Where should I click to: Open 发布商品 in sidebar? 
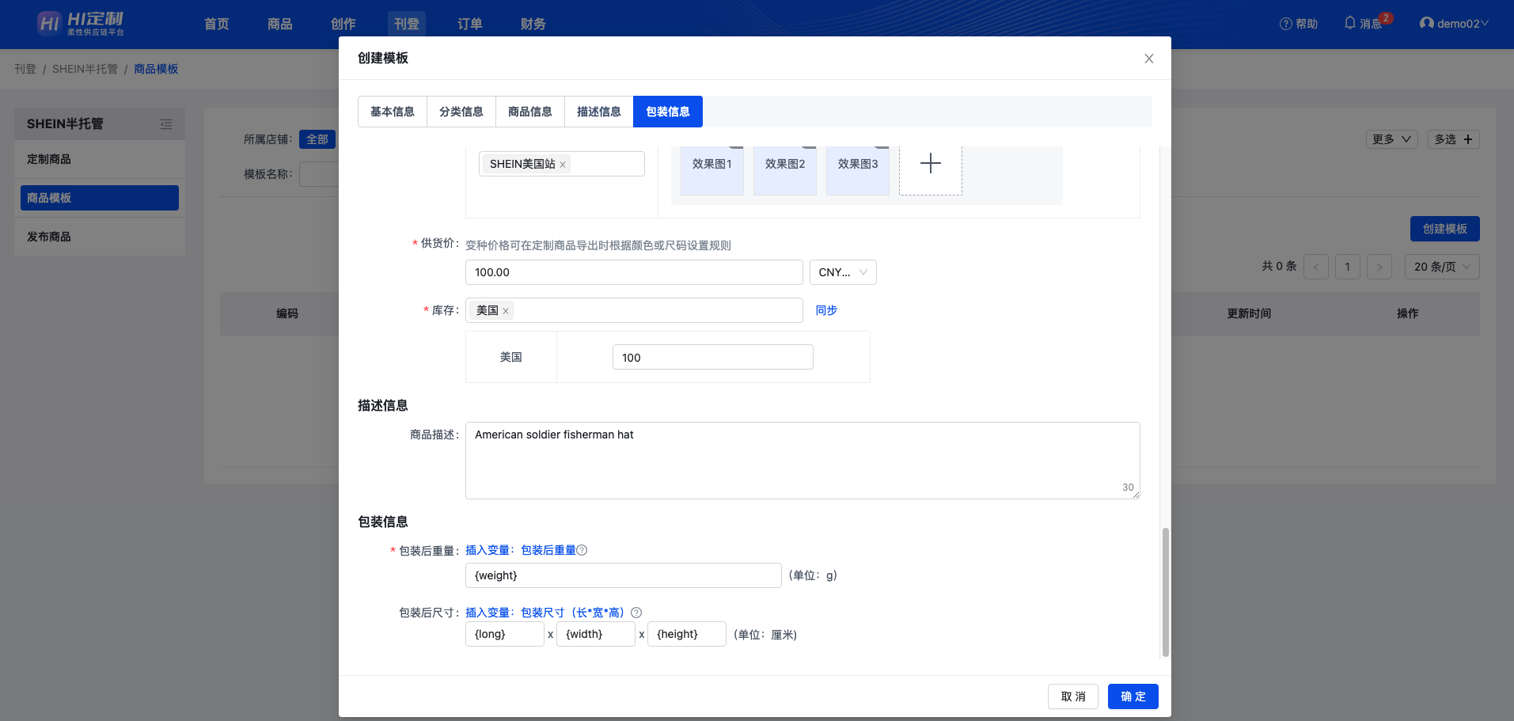coord(100,237)
